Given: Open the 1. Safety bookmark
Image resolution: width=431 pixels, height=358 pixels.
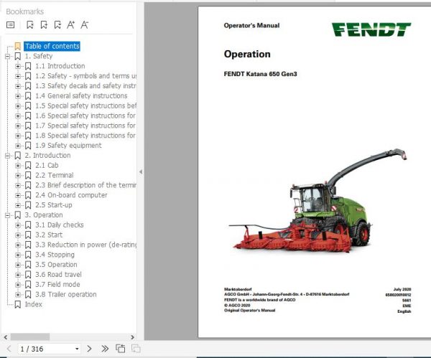Looking at the screenshot, I should [39, 56].
